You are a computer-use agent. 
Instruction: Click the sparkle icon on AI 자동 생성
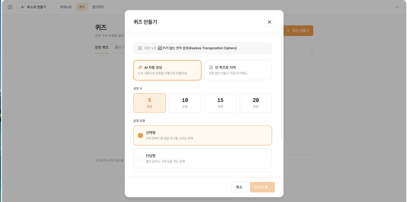coord(140,68)
